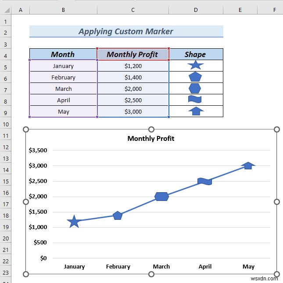
Task: Select the hexagon marker at March on the chart
Action: pos(162,197)
